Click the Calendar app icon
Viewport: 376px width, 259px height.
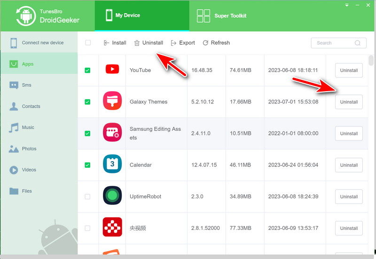pos(112,164)
